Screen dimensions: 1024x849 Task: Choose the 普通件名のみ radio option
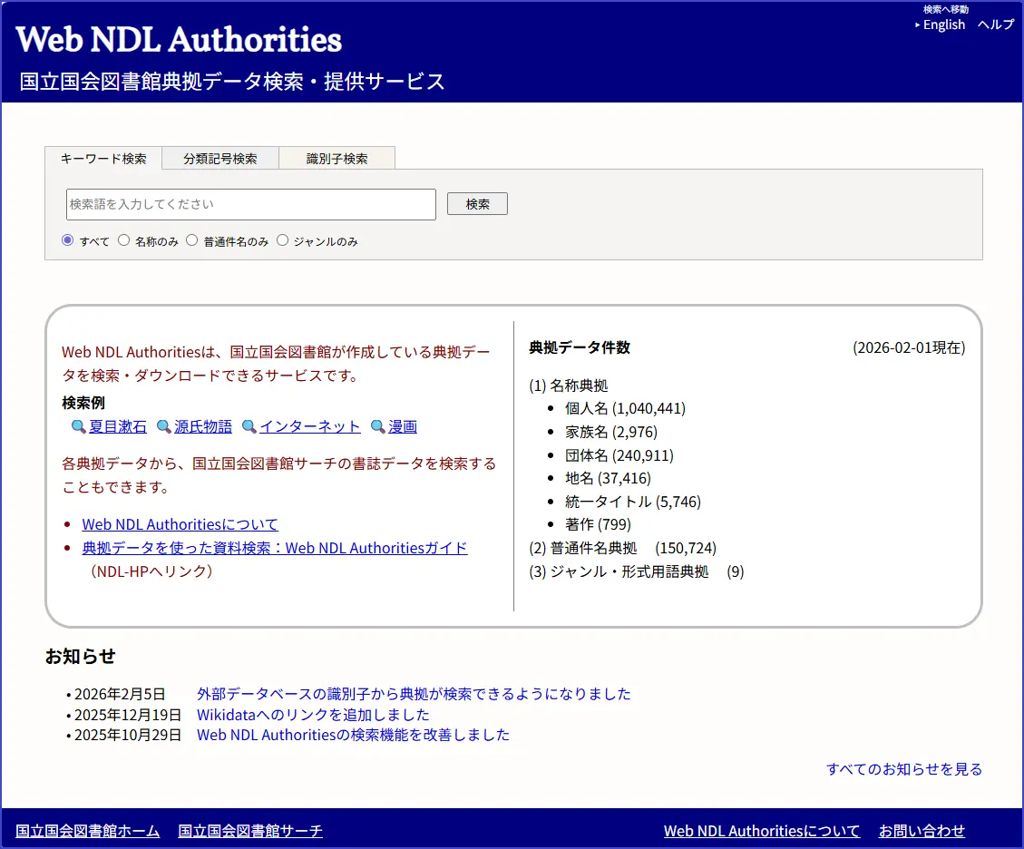point(192,240)
